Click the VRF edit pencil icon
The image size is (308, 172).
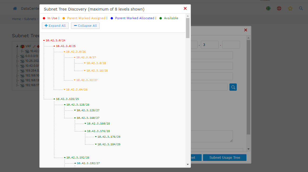click(x=34, y=46)
